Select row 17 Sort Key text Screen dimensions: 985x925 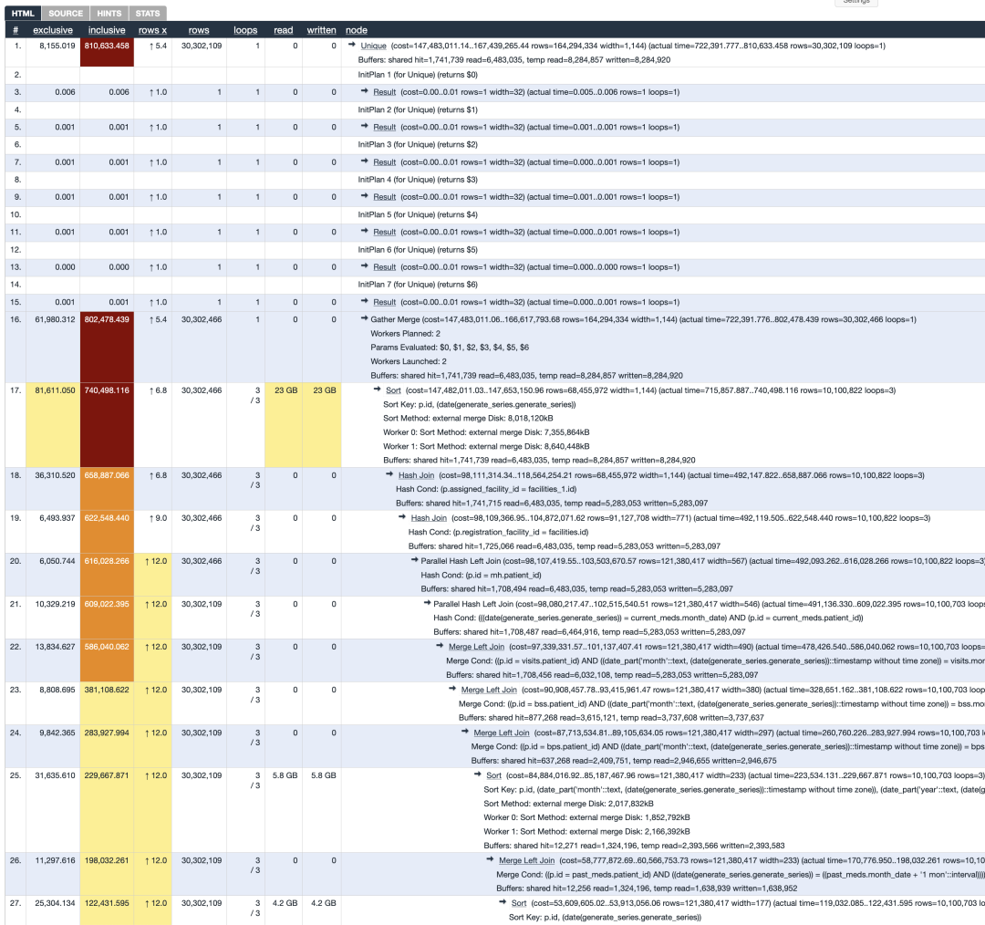click(480, 404)
